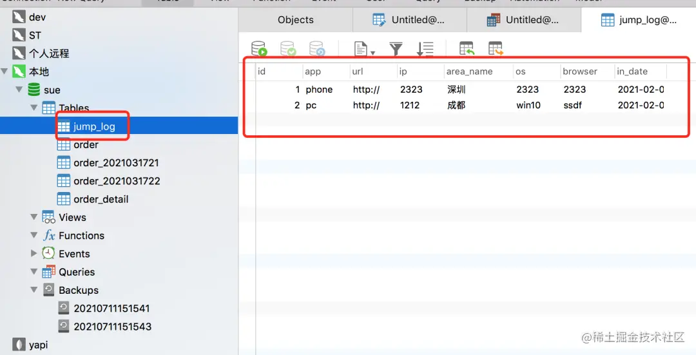Collapse the Queries node
Image resolution: width=696 pixels, height=355 pixels.
(34, 272)
